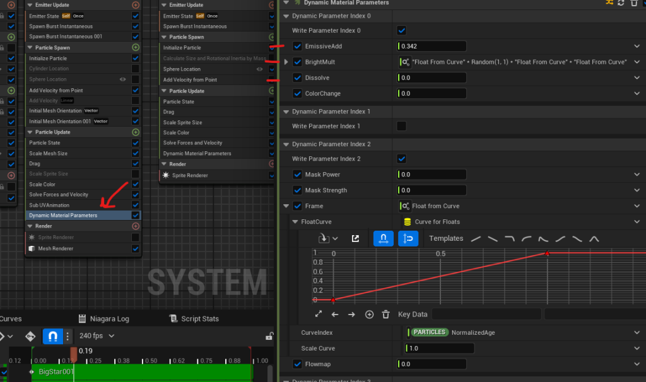The height and width of the screenshot is (382, 646).
Task: Apply the second ramp-down curve template
Action: [493, 239]
